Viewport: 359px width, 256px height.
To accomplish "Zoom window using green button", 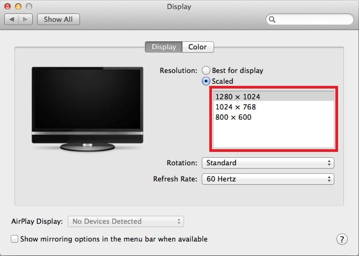I will coord(28,7).
